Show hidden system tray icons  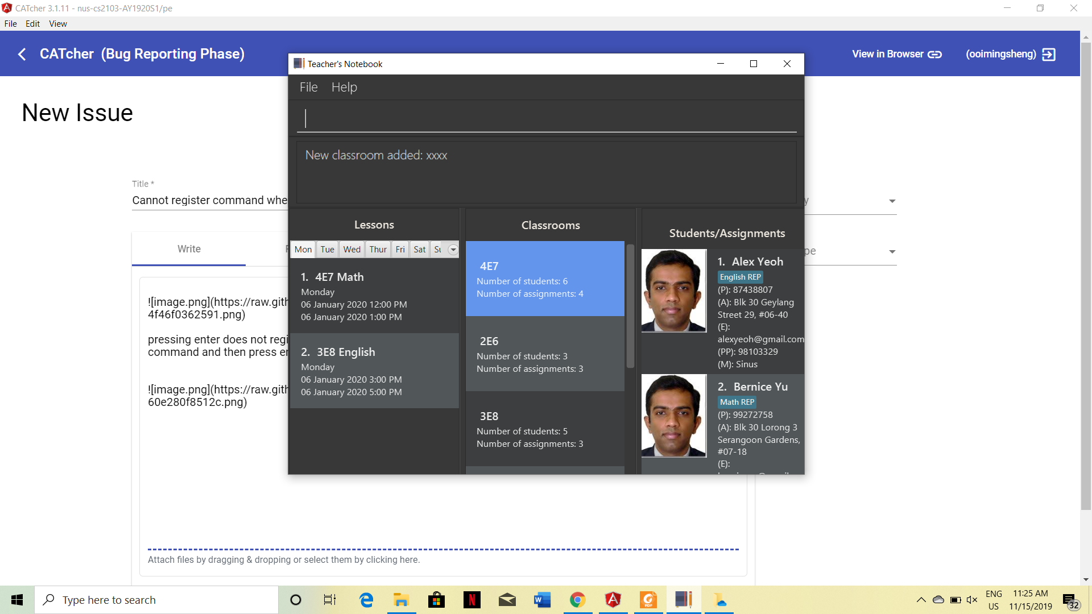(921, 600)
